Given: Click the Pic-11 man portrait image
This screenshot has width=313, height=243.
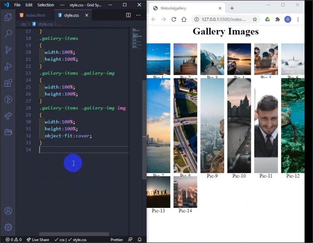Looking at the screenshot, I should pyautogui.click(x=266, y=126).
